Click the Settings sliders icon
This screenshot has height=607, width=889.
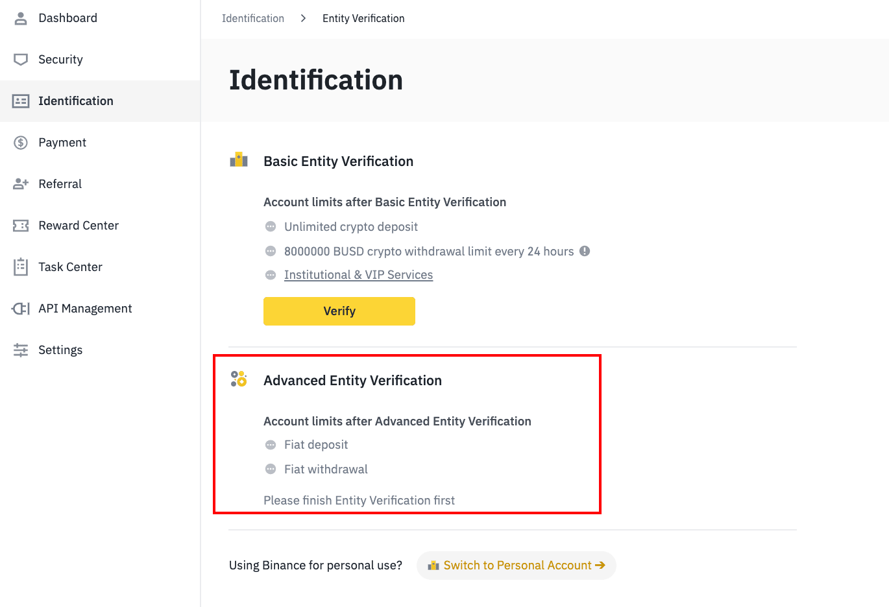tap(21, 350)
